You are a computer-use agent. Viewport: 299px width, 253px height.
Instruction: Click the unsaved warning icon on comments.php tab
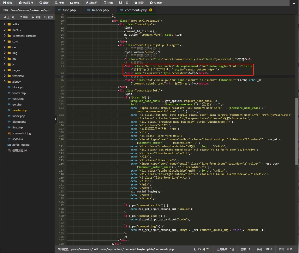[151, 10]
